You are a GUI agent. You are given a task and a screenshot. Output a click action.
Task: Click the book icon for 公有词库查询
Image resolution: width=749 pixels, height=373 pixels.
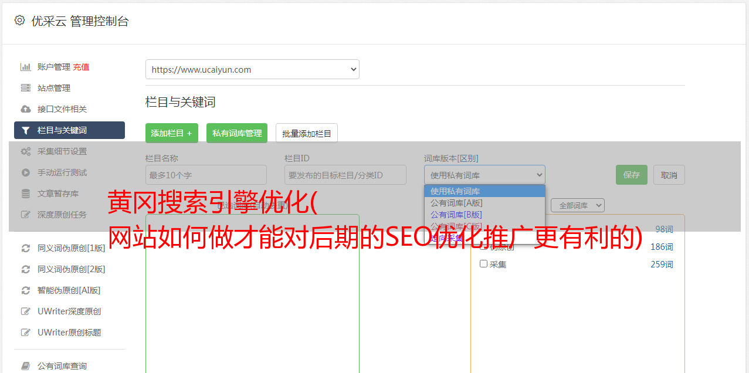(x=25, y=366)
